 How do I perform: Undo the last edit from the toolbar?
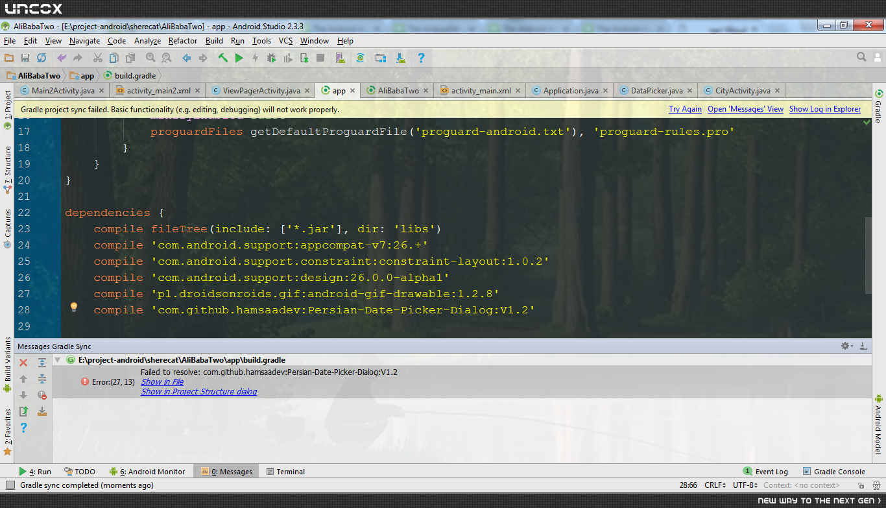point(62,58)
